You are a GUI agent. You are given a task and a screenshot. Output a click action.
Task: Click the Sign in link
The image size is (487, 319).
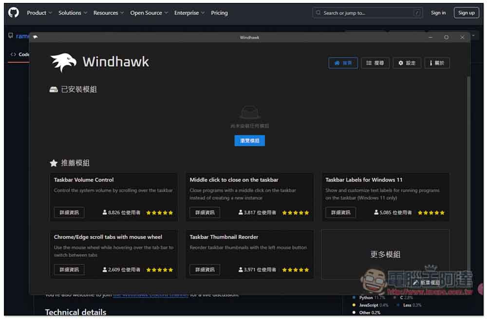tap(438, 13)
